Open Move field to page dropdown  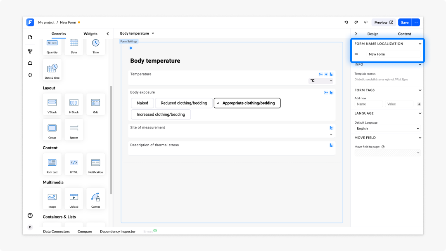click(387, 153)
